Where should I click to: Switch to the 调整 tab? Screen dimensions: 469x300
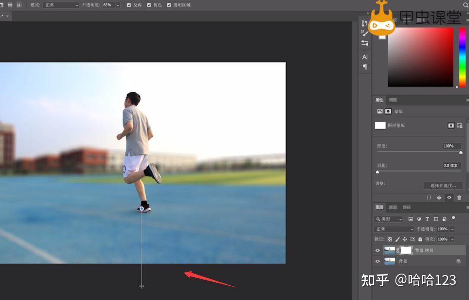[393, 100]
